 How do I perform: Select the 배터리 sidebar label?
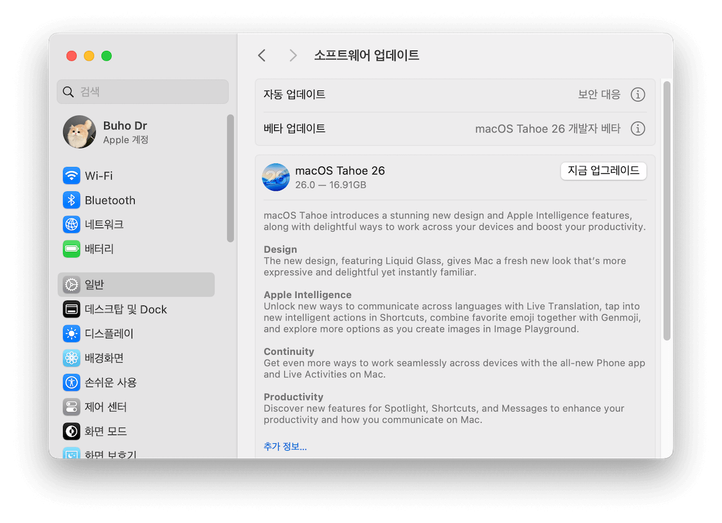(x=99, y=249)
